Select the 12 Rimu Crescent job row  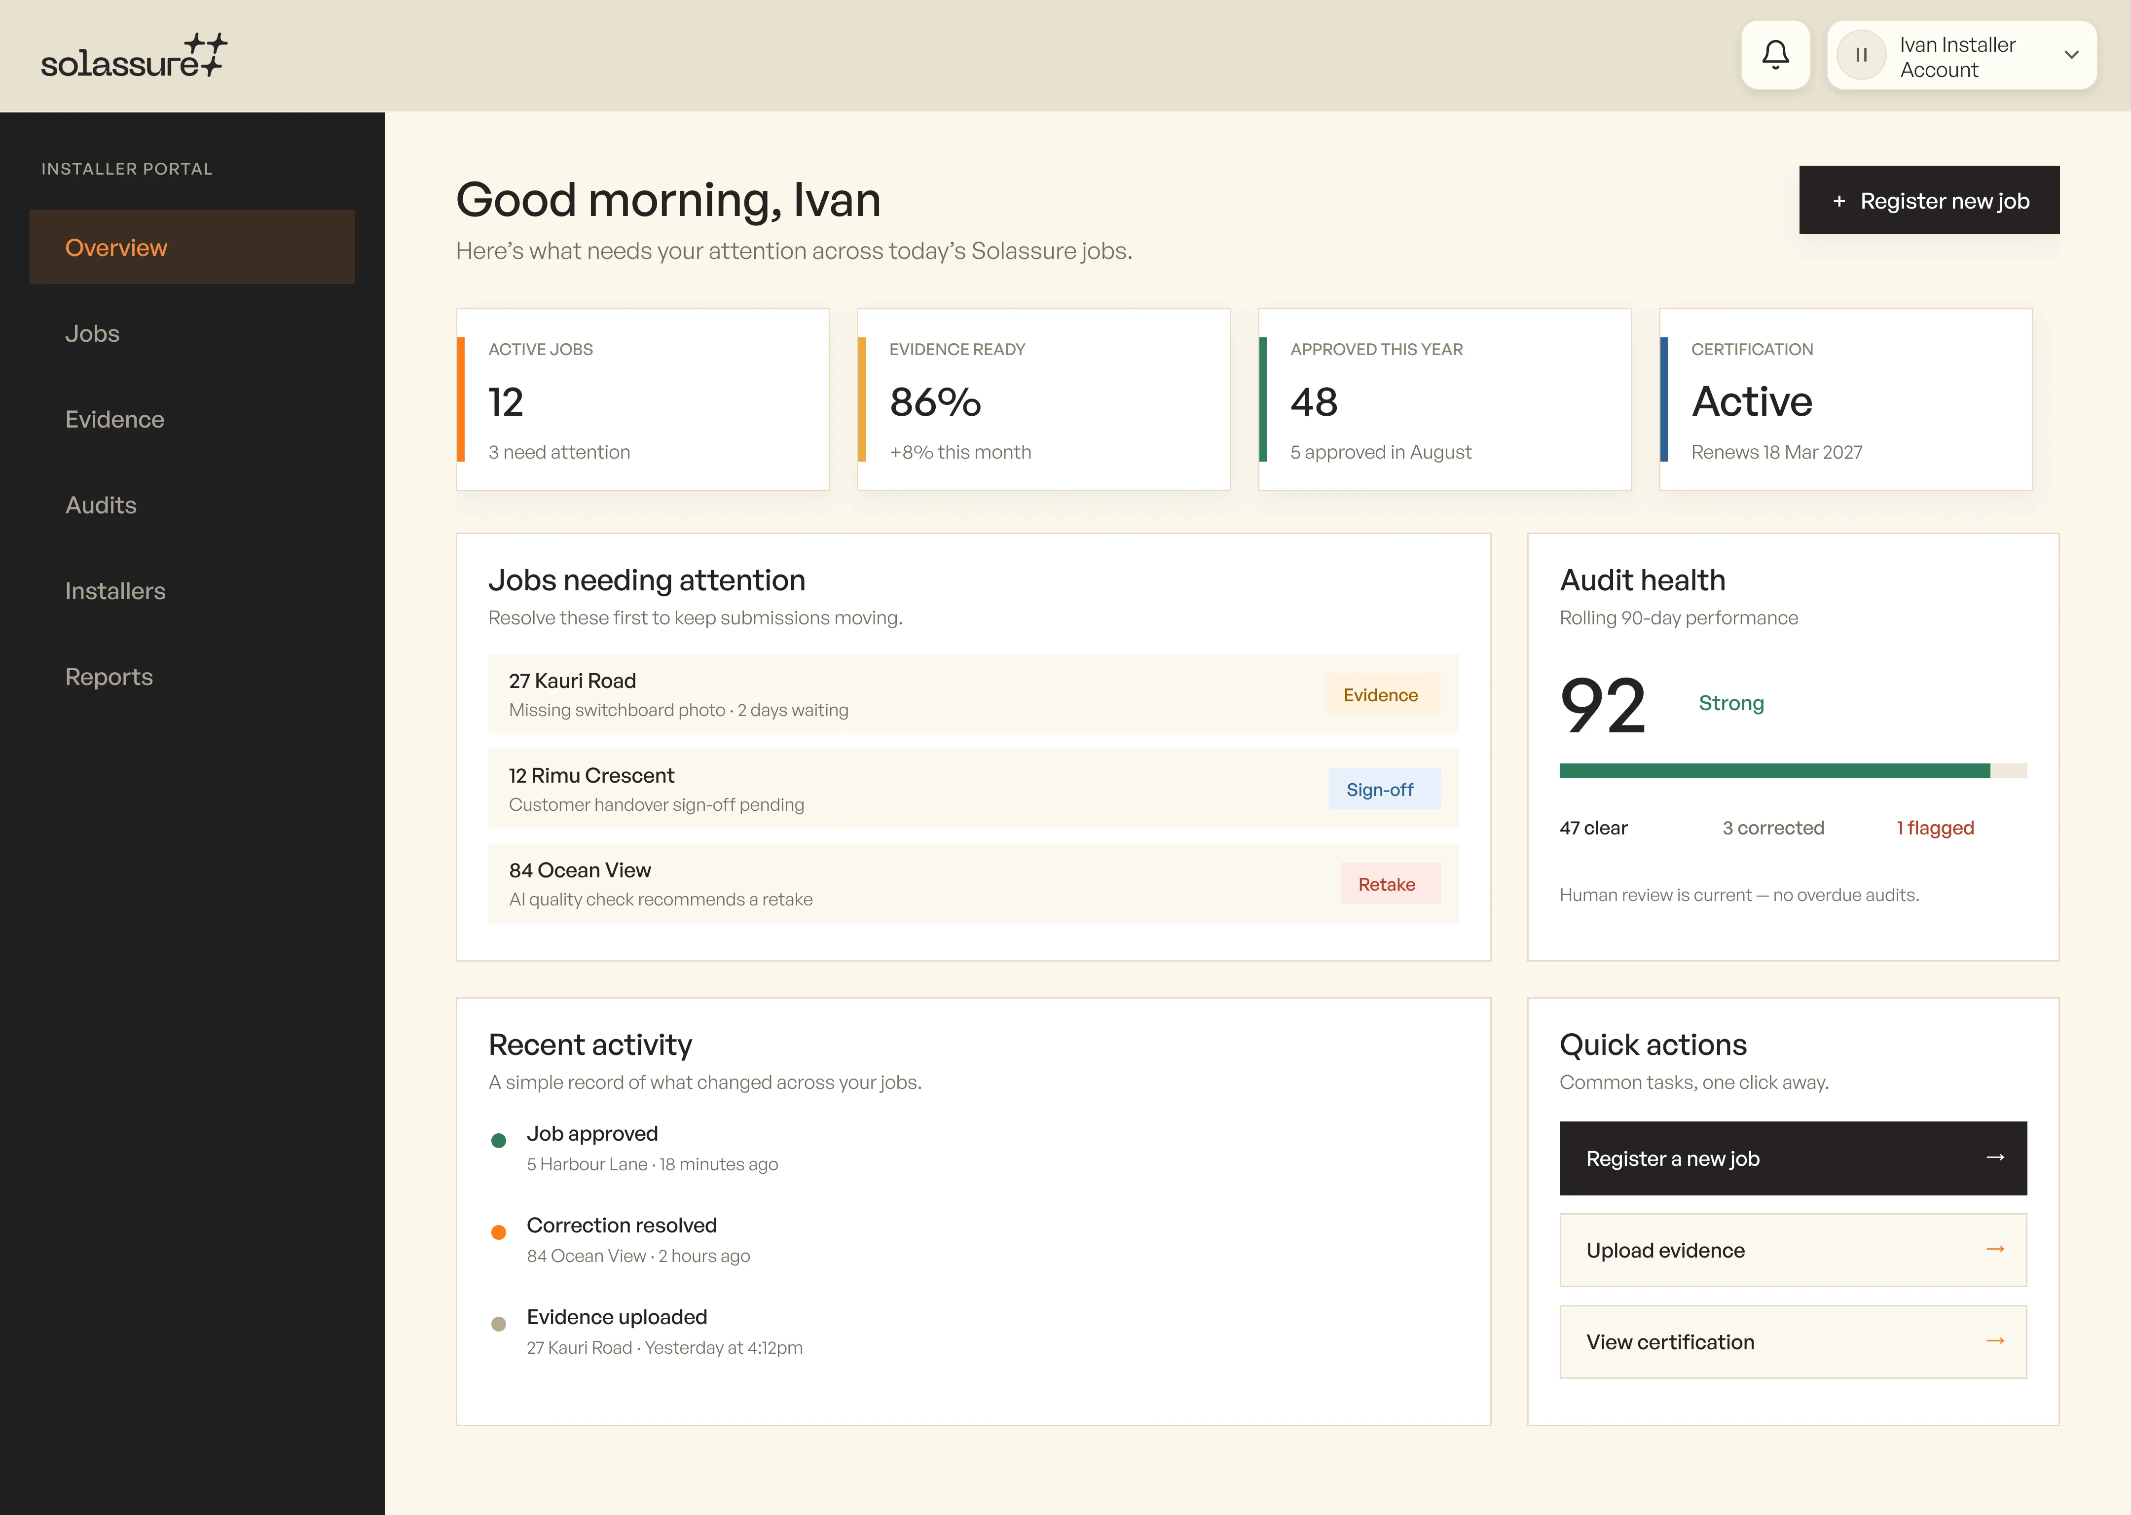coord(973,789)
